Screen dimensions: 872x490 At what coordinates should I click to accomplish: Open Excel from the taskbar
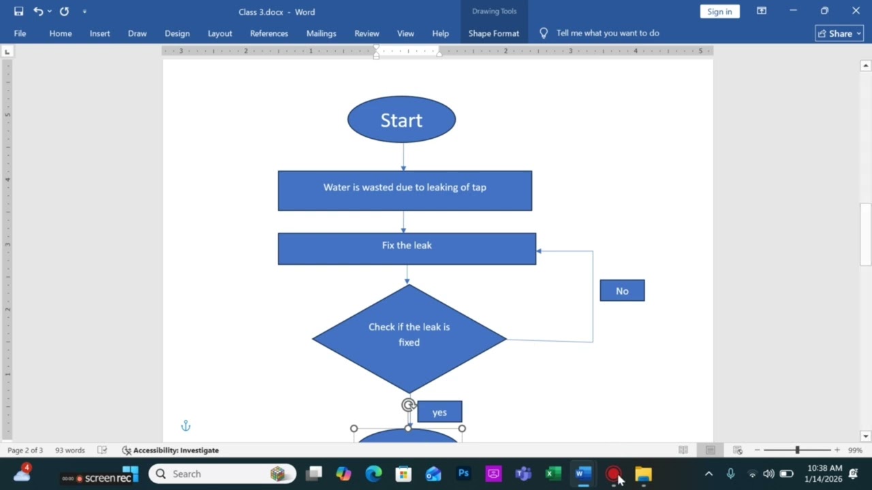coord(553,474)
